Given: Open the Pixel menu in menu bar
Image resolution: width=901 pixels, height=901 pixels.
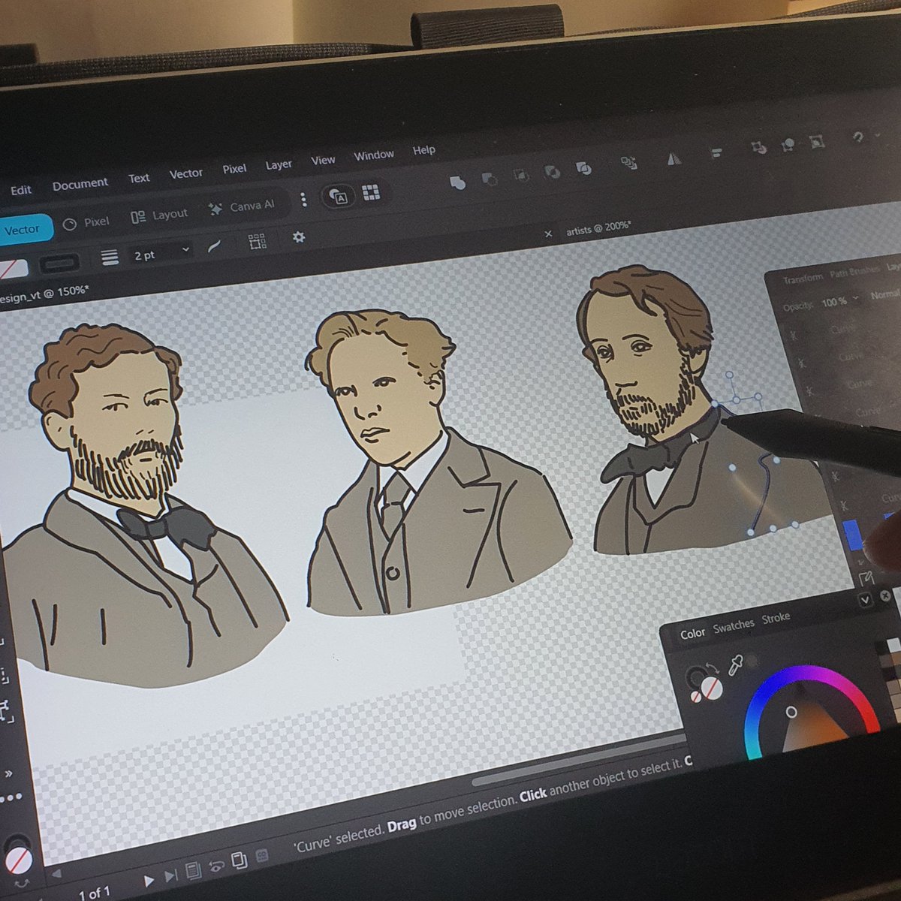Looking at the screenshot, I should pos(234,169).
